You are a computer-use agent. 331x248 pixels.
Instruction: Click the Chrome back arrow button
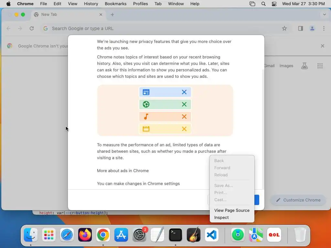[8, 28]
